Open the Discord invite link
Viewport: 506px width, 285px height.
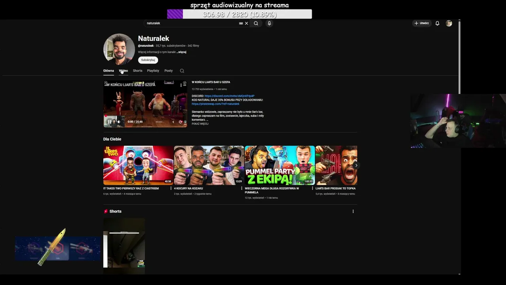point(229,96)
